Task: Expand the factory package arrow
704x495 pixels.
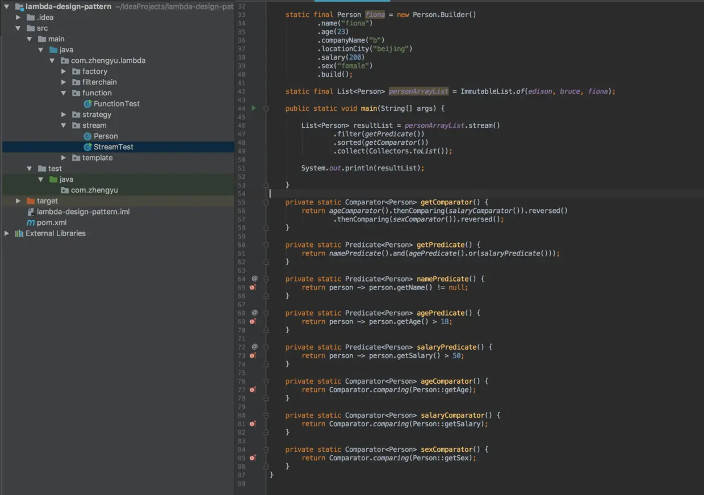Action: click(64, 72)
